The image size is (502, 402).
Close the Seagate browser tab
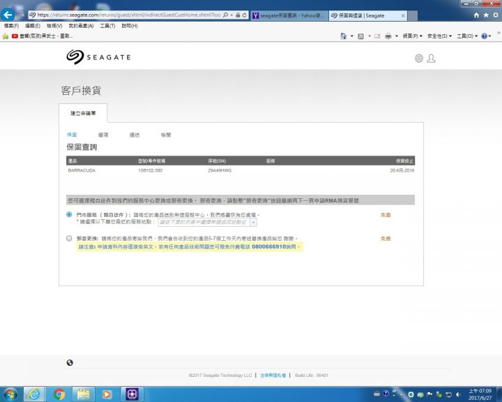coord(403,16)
